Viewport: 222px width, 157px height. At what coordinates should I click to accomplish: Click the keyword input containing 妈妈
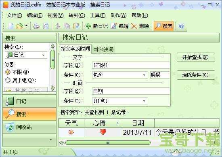160,75
